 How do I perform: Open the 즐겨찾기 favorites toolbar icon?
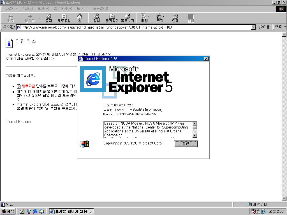click(112, 18)
